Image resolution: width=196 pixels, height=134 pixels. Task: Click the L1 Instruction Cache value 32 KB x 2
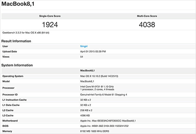pos(86,100)
